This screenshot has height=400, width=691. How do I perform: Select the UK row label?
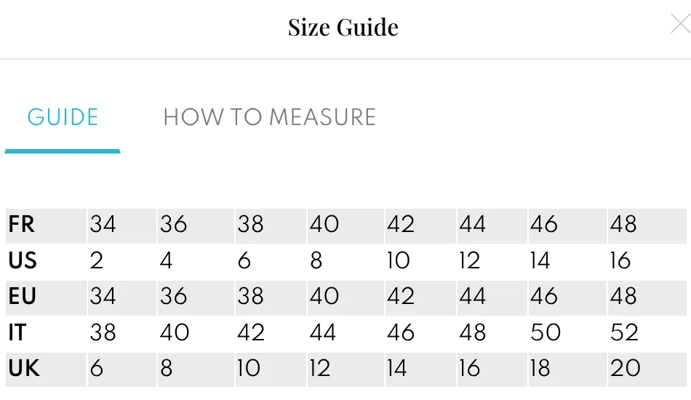(x=24, y=369)
